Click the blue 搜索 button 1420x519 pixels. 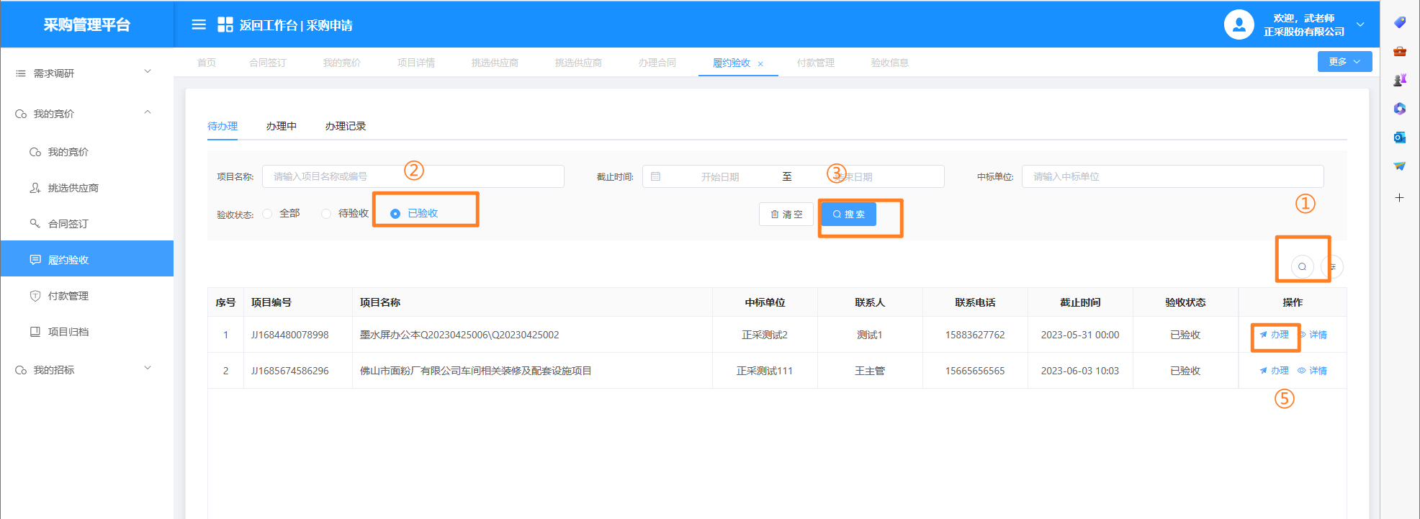pyautogui.click(x=849, y=215)
